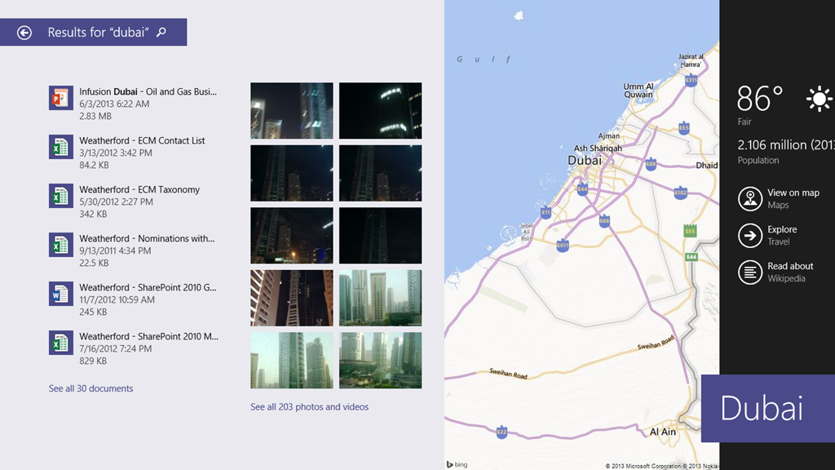Click Excel icon for ECM Contact List

(x=60, y=147)
